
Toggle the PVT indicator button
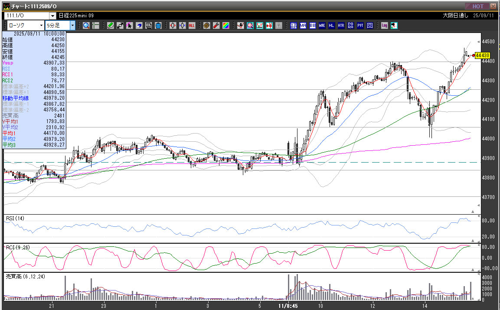pyautogui.click(x=360, y=26)
